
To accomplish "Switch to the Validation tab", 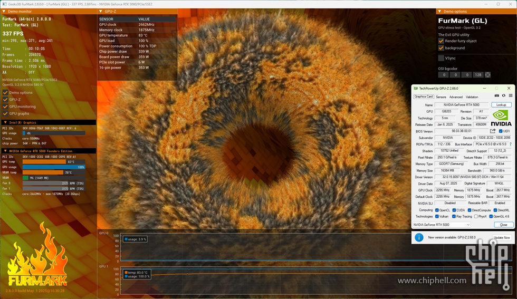I will coord(472,97).
